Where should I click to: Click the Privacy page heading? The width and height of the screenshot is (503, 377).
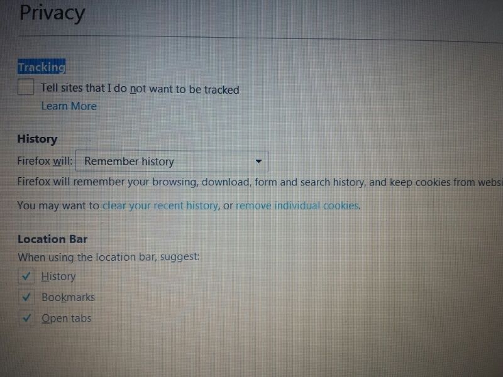pyautogui.click(x=52, y=13)
